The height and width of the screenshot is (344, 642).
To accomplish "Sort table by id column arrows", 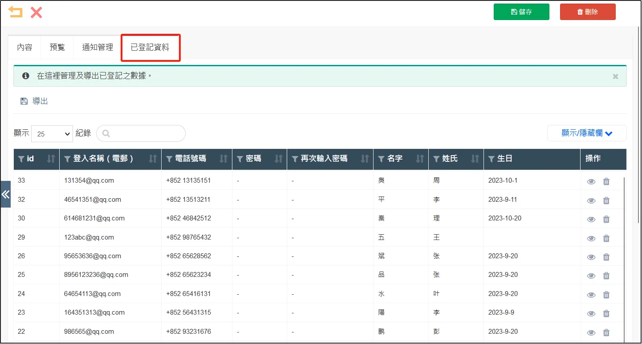I will coord(51,159).
